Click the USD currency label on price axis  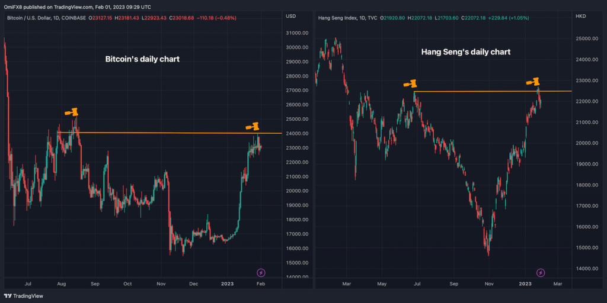tap(290, 16)
